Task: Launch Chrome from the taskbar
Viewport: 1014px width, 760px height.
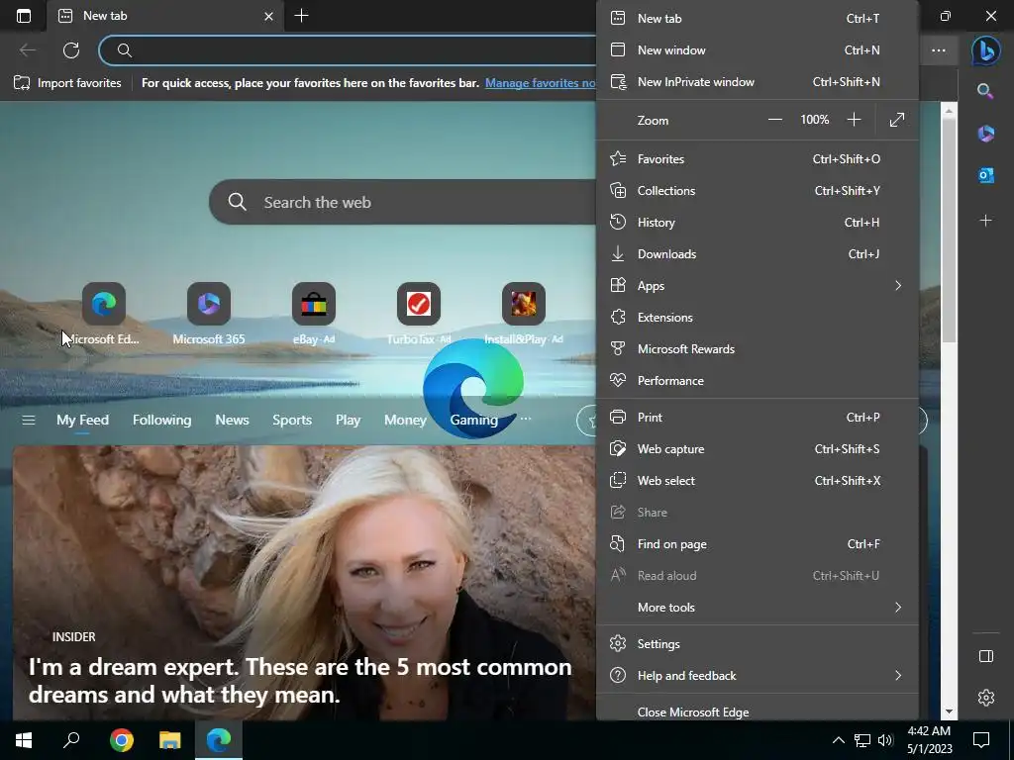Action: pyautogui.click(x=122, y=740)
